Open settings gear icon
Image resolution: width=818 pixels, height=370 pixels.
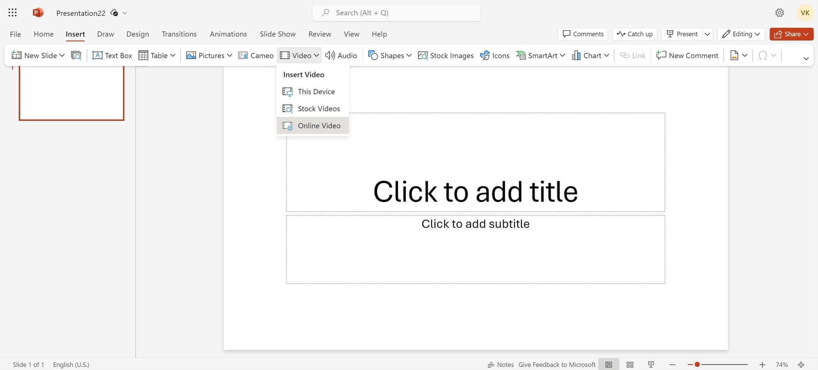point(779,13)
